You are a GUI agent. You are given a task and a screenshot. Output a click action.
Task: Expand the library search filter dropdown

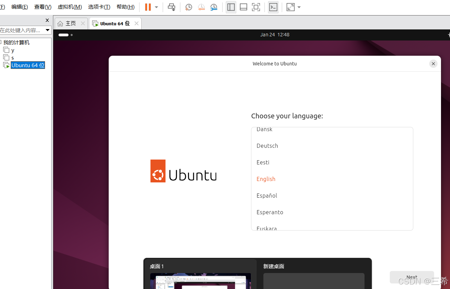47,30
